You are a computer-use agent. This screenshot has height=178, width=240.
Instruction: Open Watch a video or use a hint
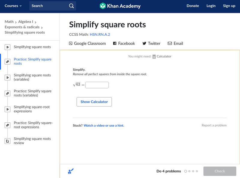coord(104,126)
